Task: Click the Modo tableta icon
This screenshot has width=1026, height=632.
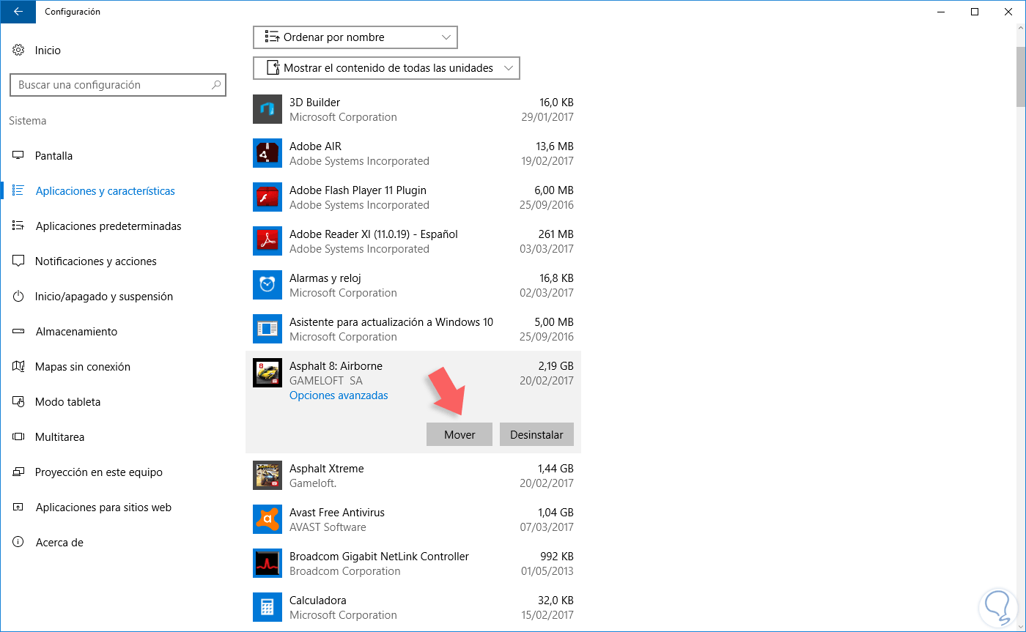Action: click(x=18, y=402)
